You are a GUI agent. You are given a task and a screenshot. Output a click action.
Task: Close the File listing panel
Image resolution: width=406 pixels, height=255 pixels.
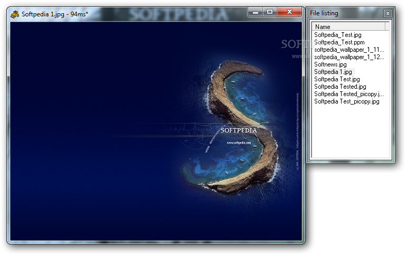coord(388,13)
